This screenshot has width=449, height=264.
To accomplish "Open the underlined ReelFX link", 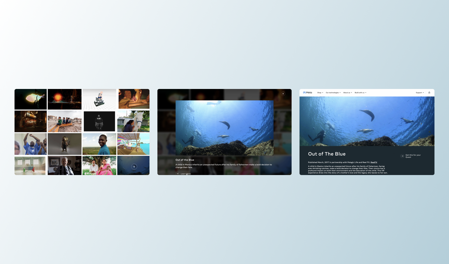I will [374, 162].
